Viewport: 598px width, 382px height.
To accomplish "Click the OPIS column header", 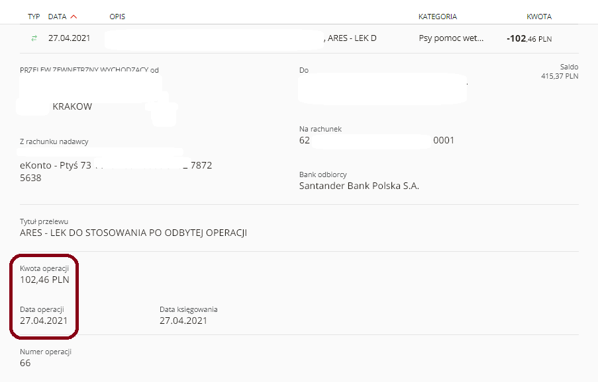I will tap(117, 17).
